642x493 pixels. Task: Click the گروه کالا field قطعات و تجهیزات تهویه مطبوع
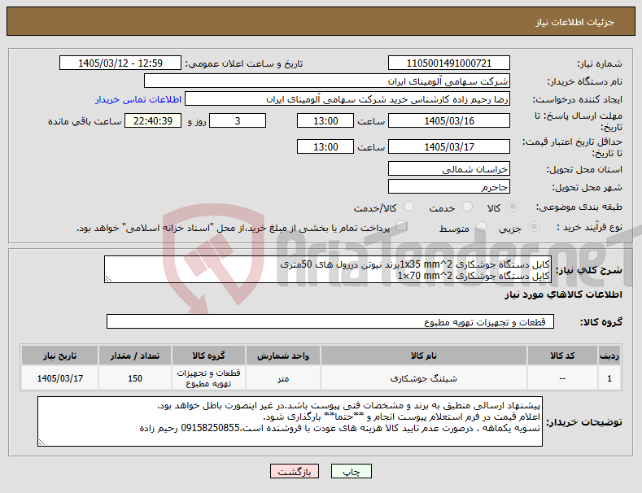(330, 321)
